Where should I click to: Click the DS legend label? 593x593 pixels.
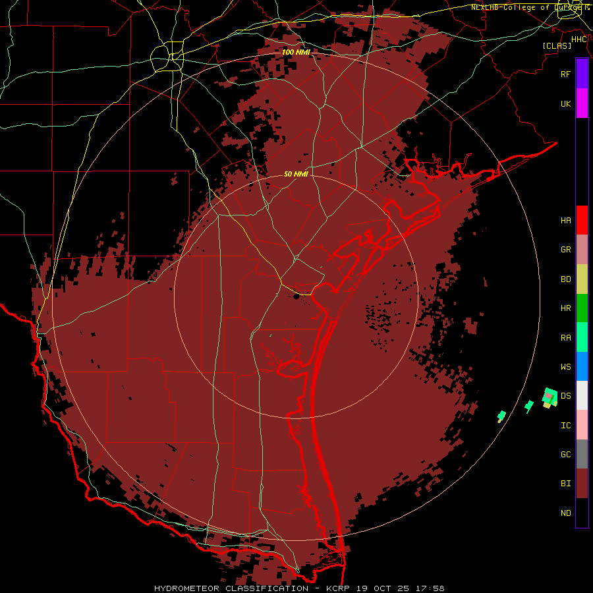tap(565, 396)
